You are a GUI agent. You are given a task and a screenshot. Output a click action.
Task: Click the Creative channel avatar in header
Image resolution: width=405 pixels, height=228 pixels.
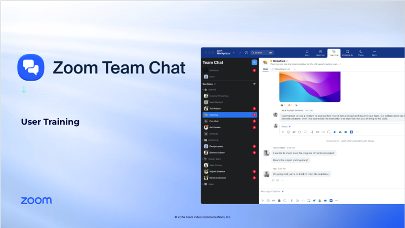(265, 62)
